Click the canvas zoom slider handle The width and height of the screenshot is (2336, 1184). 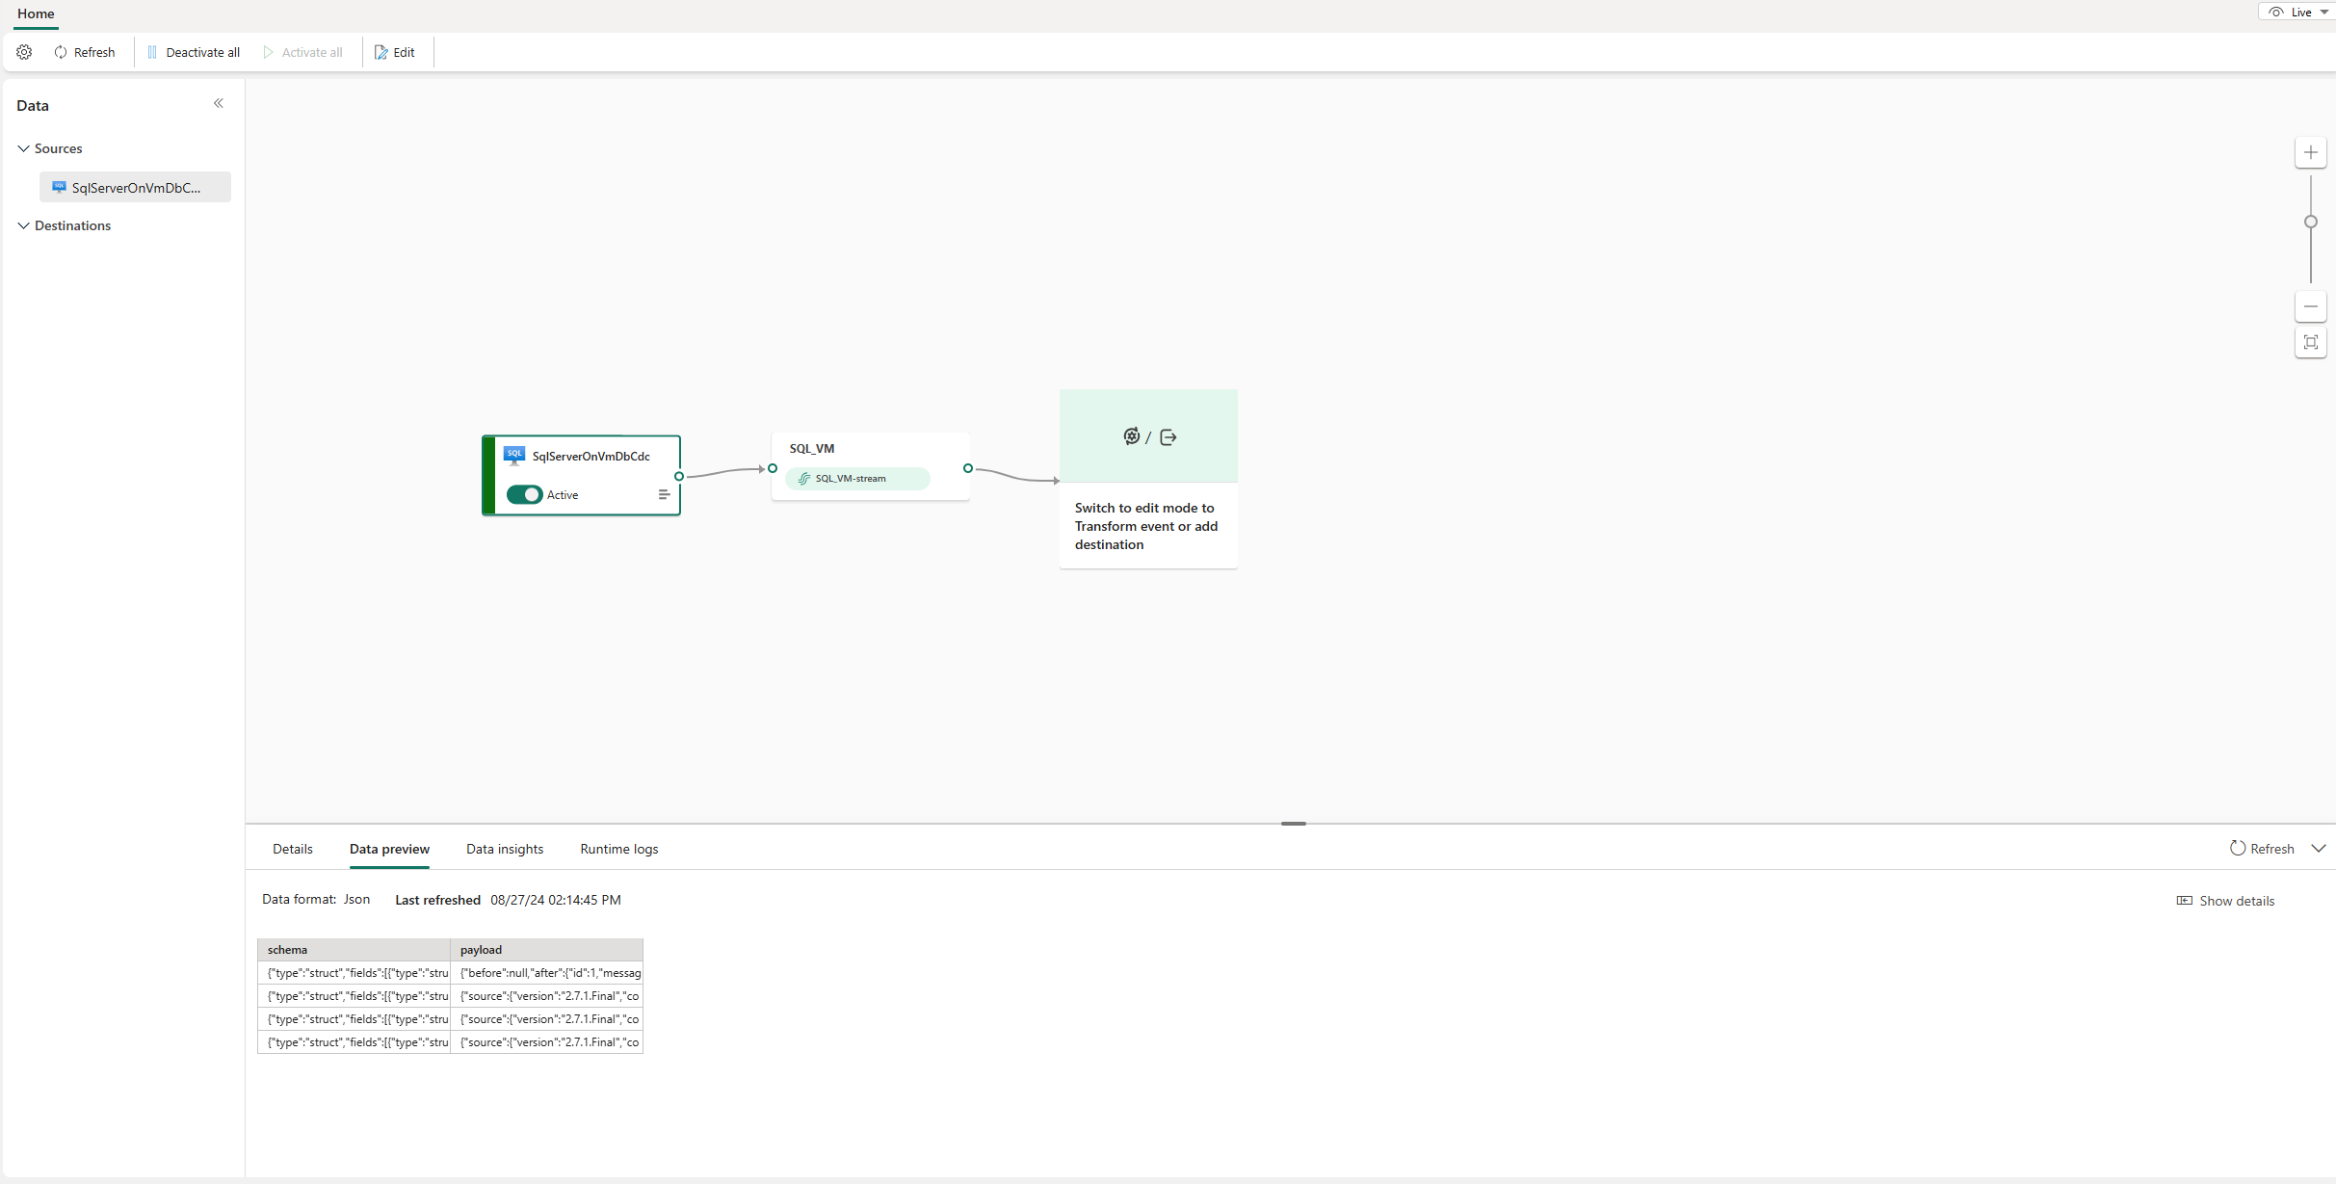(2310, 222)
